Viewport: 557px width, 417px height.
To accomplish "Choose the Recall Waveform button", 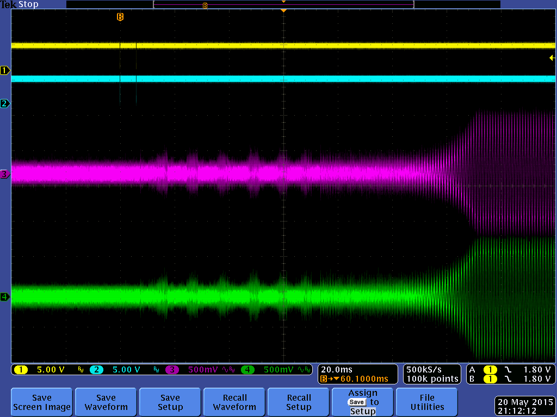I will coord(234,402).
